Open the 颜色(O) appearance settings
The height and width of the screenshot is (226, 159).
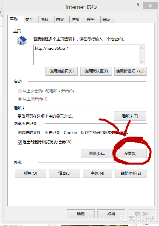[30, 173]
